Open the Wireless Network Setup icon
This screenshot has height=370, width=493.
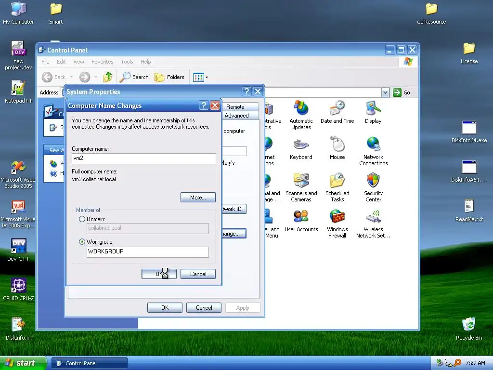point(373,224)
